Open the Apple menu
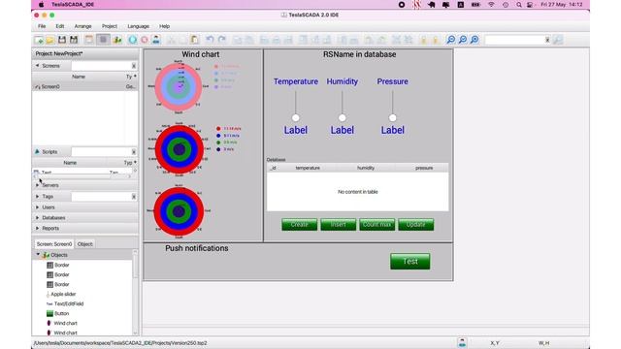 click(x=41, y=5)
